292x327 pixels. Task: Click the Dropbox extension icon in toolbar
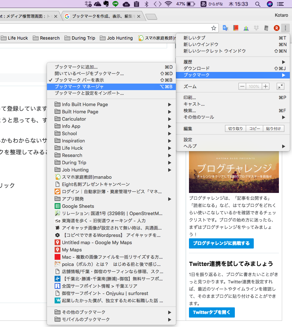coord(256,28)
